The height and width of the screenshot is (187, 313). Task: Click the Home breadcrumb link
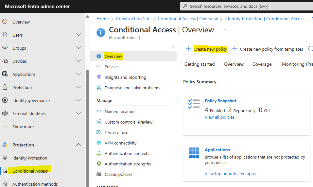[x=103, y=19]
